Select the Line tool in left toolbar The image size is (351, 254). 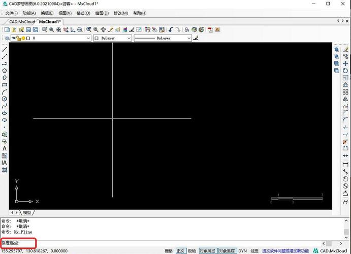tap(5, 49)
